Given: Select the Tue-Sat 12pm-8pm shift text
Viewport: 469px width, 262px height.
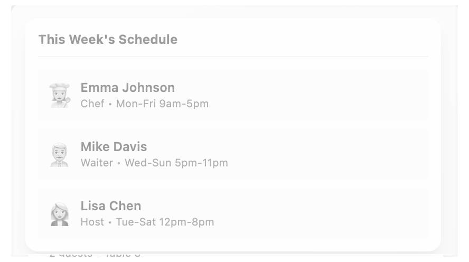Looking at the screenshot, I should pos(165,222).
